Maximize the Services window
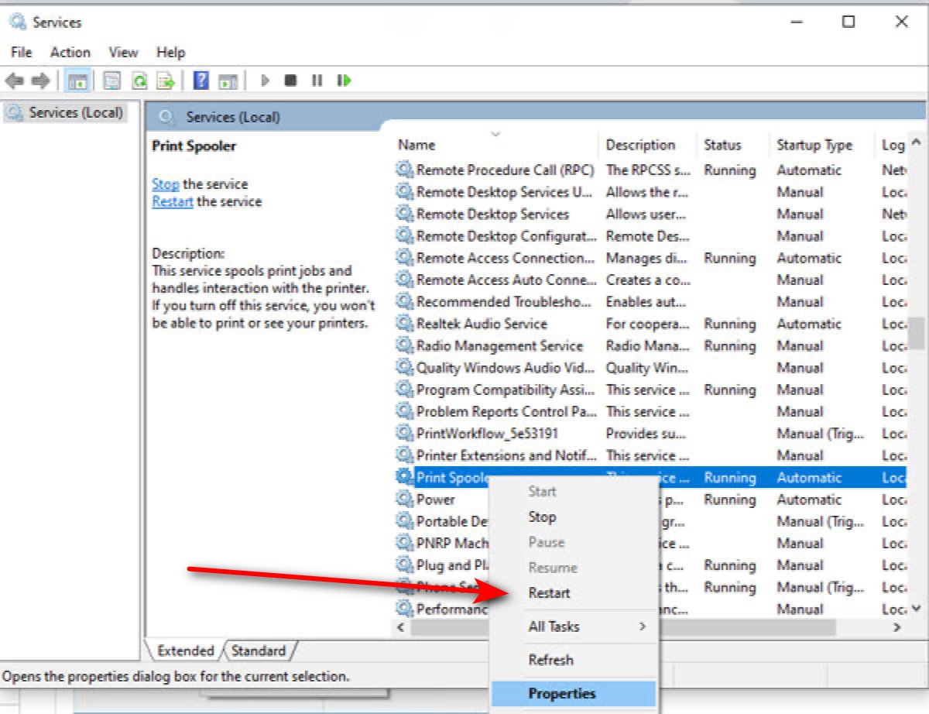The image size is (929, 714). click(848, 22)
